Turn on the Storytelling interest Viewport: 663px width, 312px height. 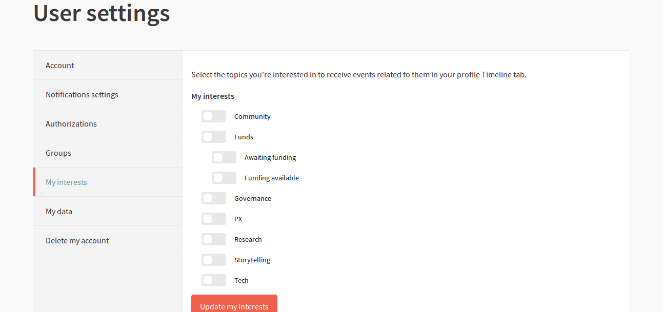coord(213,260)
